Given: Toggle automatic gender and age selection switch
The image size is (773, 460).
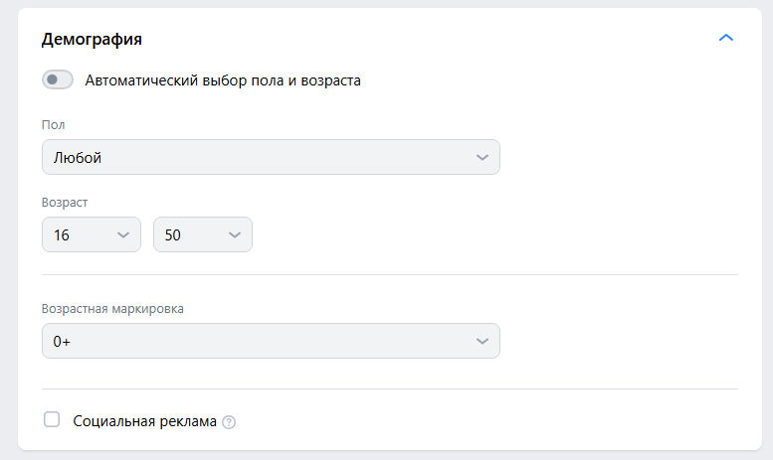Looking at the screenshot, I should tap(58, 79).
